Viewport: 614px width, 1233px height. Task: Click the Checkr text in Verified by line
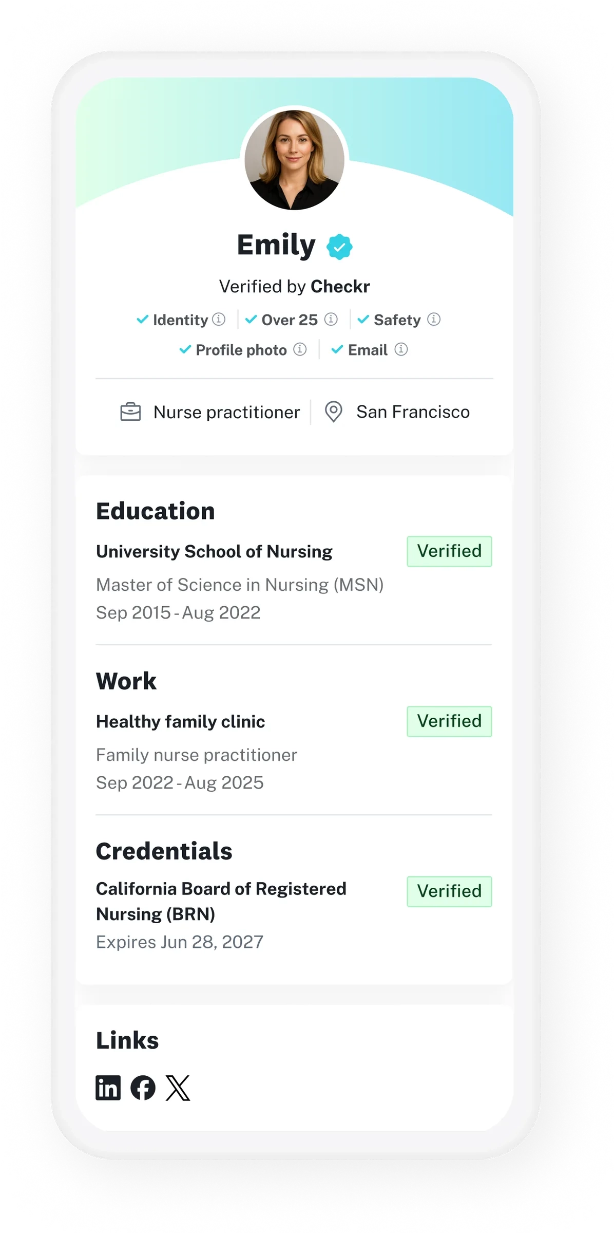(340, 286)
